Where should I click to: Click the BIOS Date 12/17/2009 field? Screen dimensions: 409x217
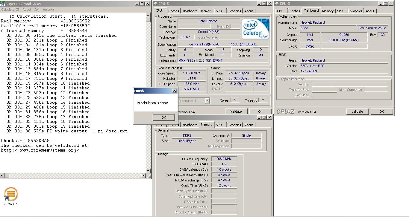(x=344, y=71)
